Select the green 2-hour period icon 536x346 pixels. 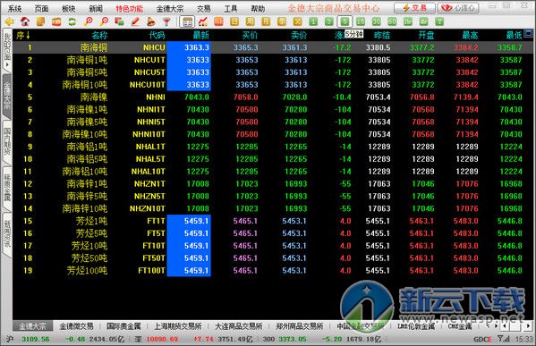[x=407, y=21]
